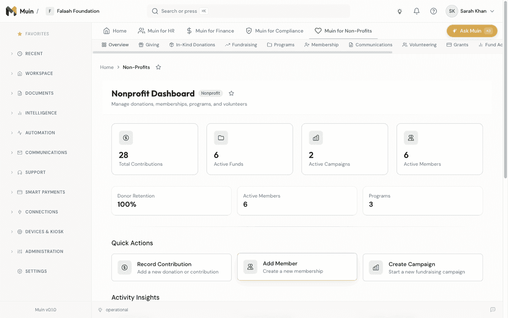
Task: Open the Membership sub-tab
Action: pos(321,45)
